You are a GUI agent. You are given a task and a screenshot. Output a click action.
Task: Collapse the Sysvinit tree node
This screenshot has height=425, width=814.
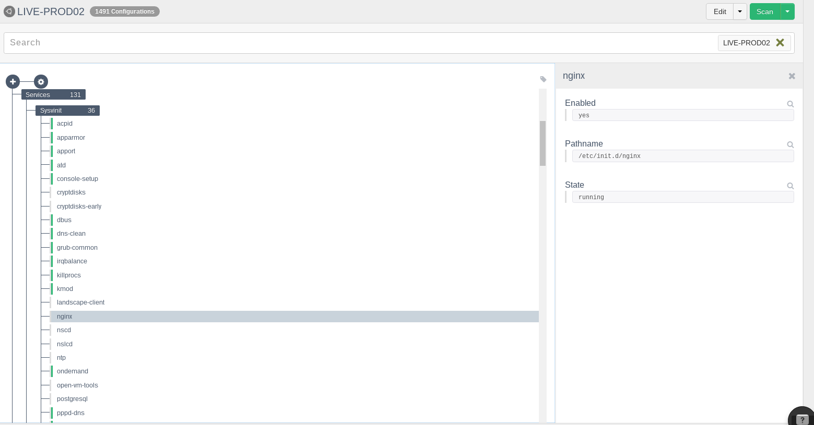coord(67,111)
